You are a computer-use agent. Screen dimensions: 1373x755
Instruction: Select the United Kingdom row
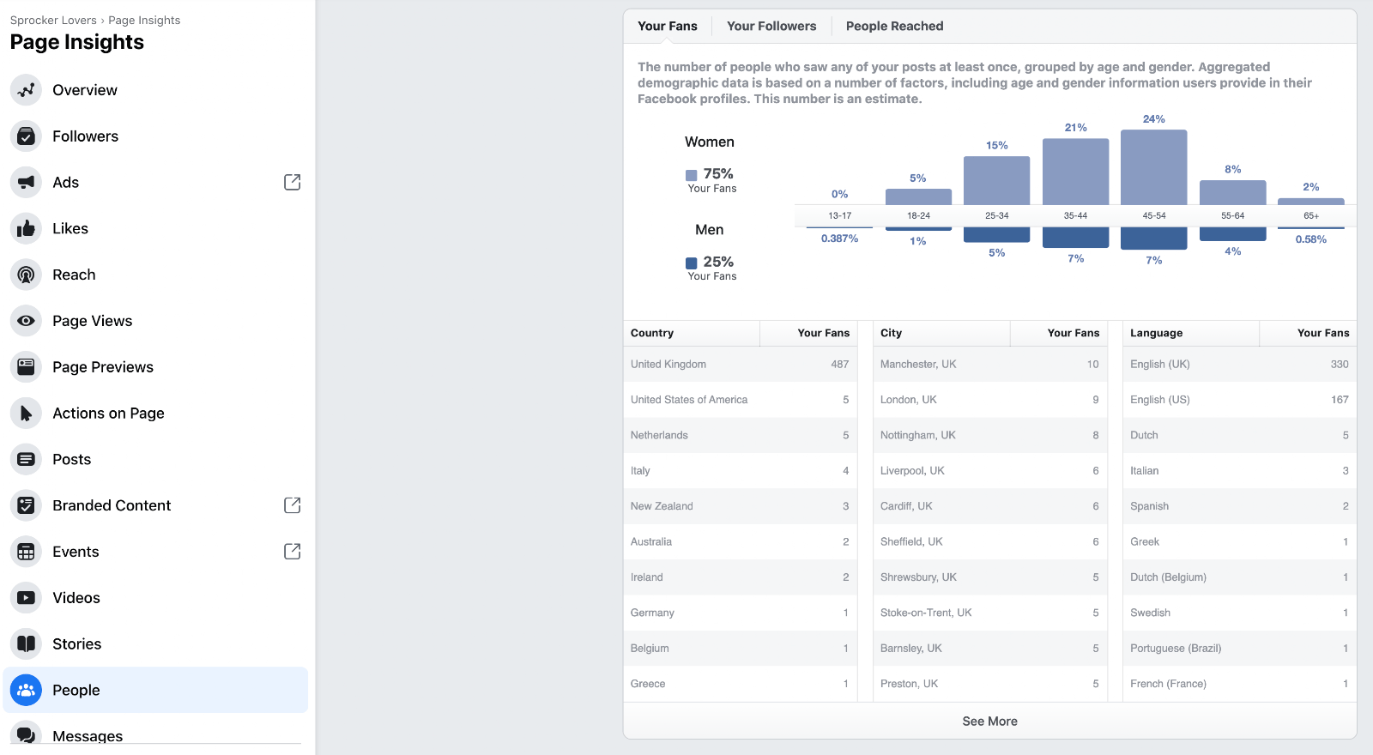(x=740, y=364)
